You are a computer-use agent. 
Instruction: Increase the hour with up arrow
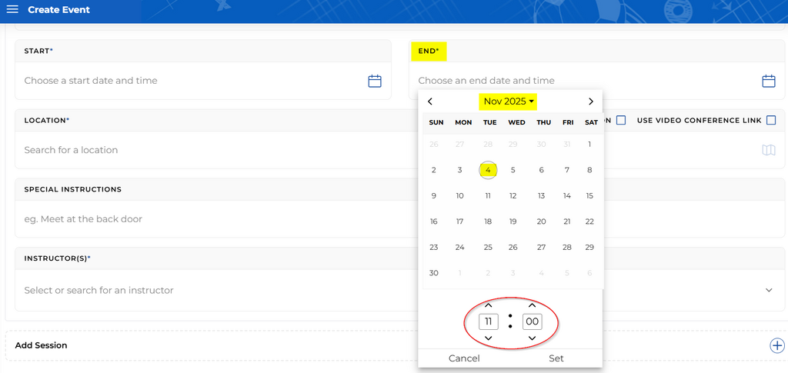click(x=488, y=305)
